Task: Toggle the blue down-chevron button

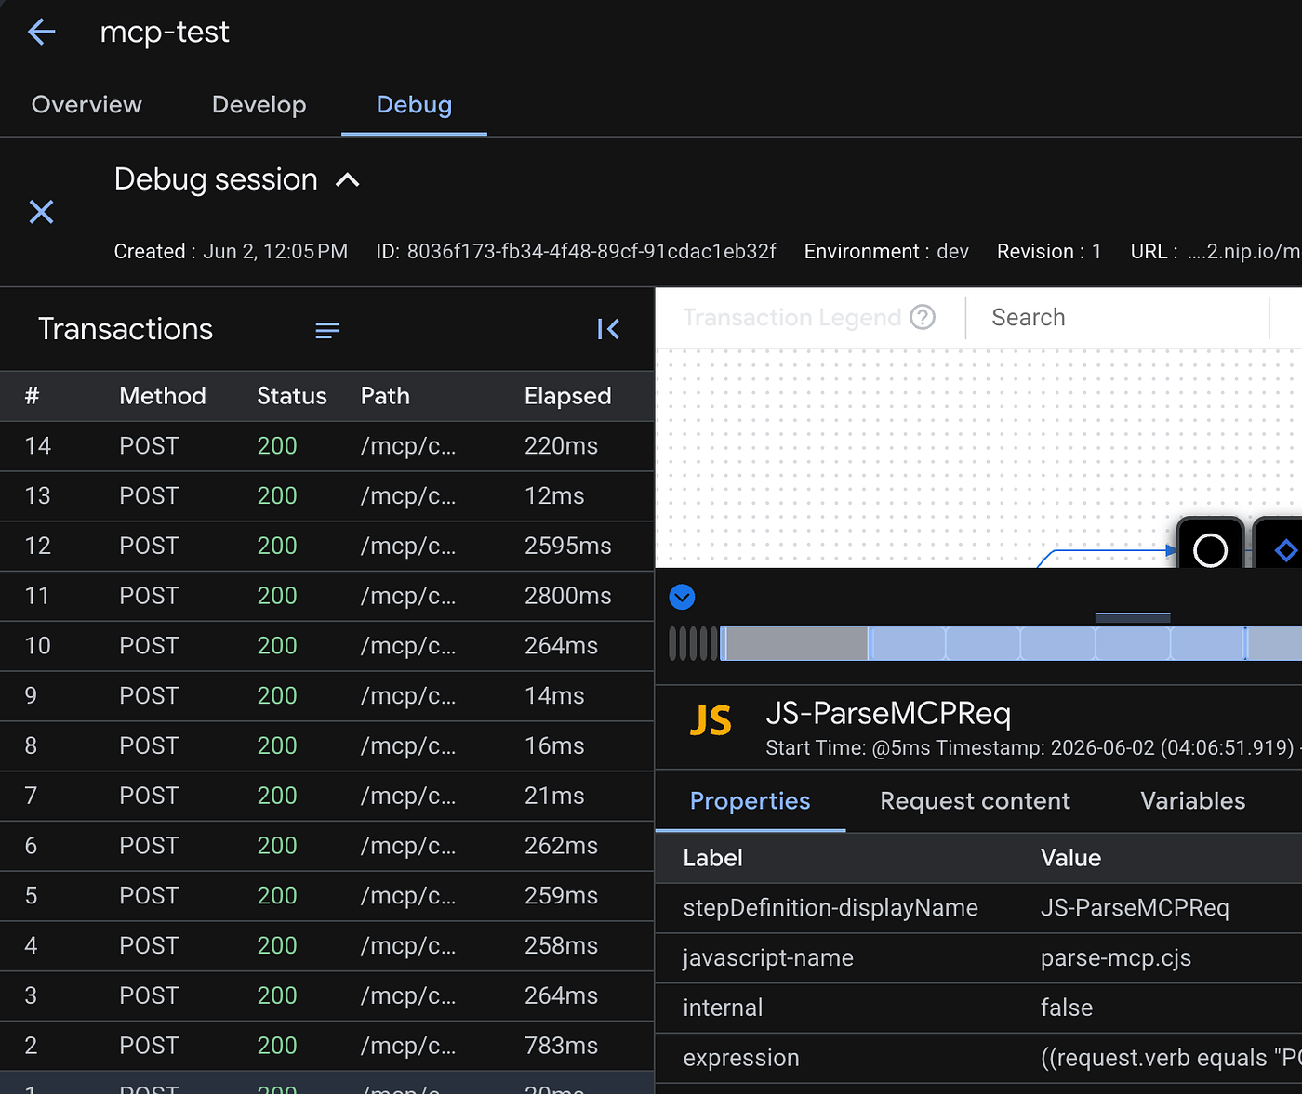Action: [x=682, y=597]
